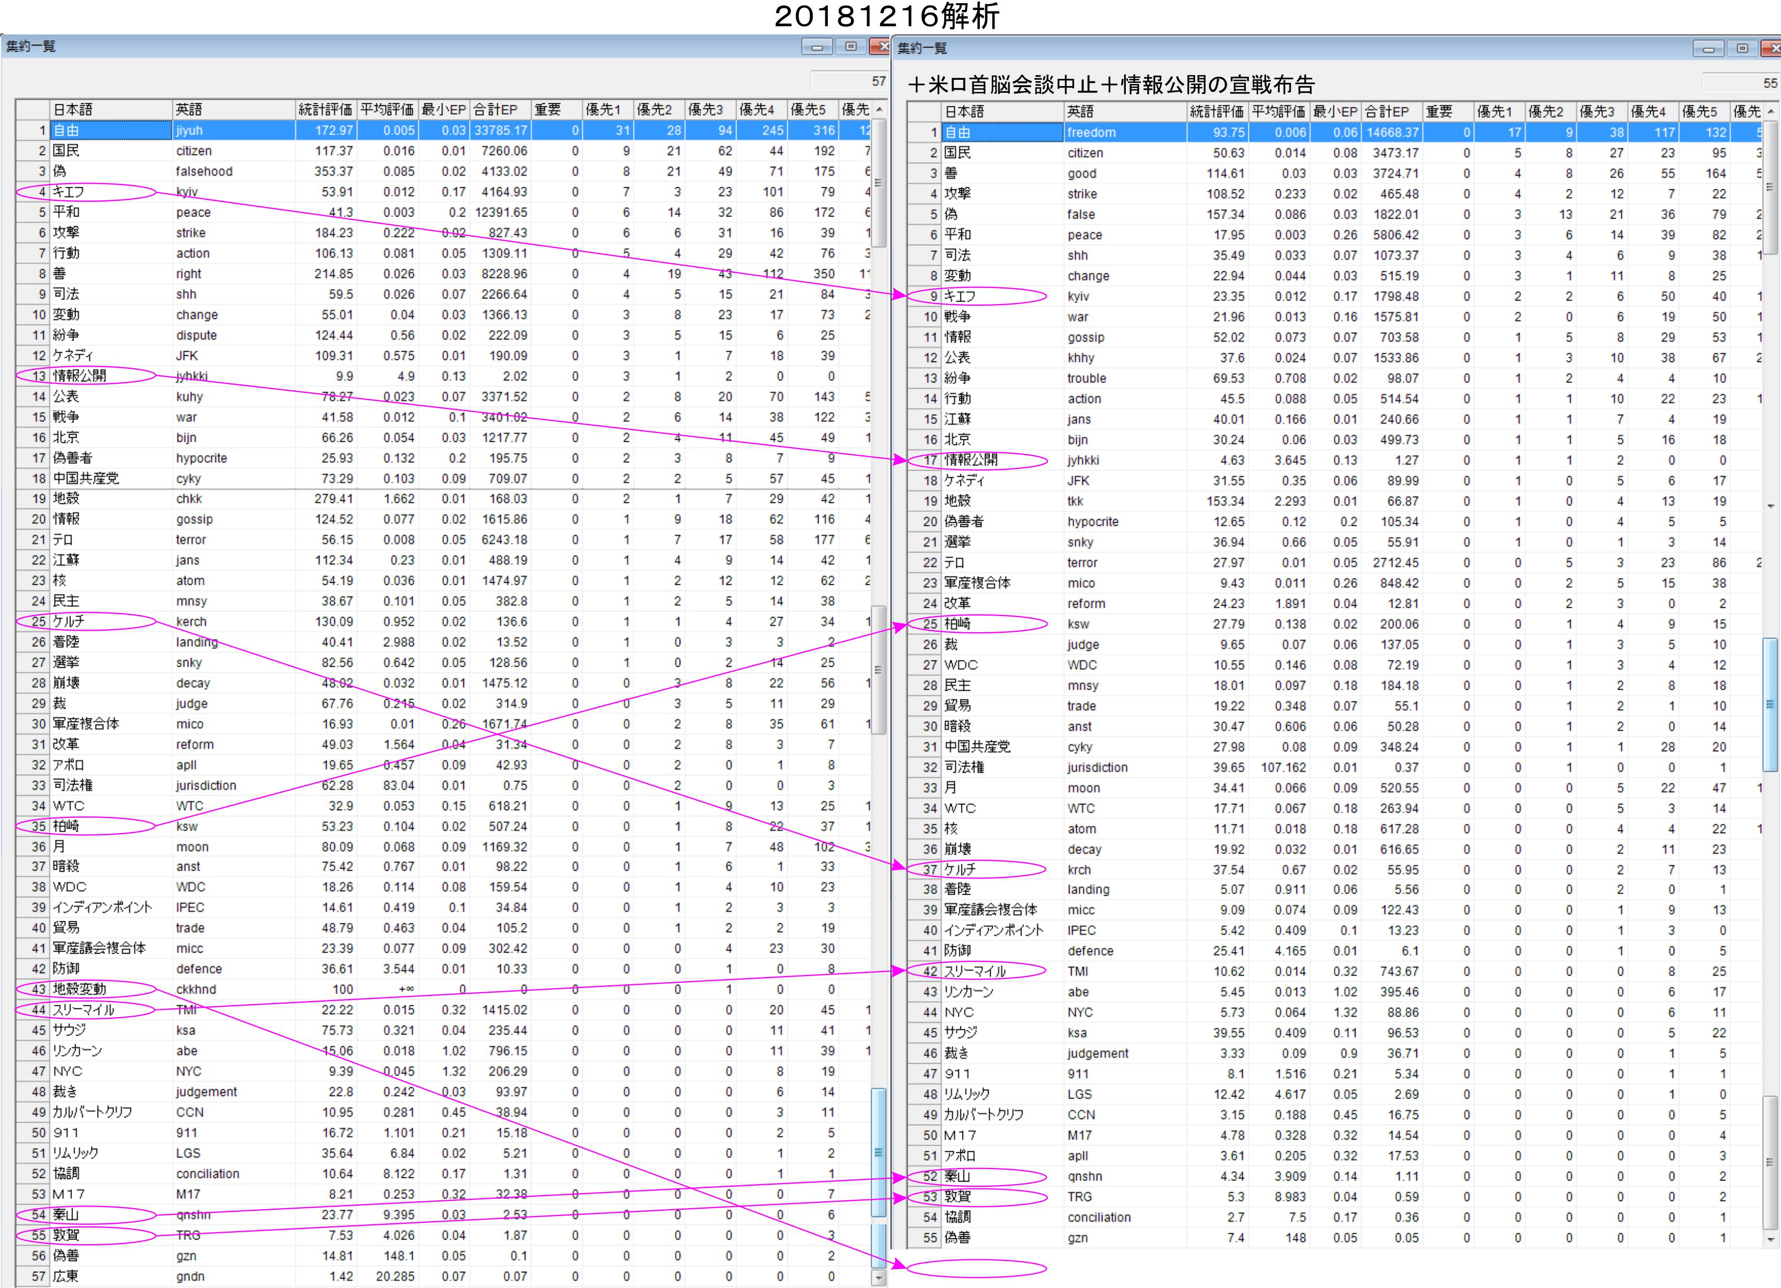This screenshot has width=1781, height=1288.
Task: Maximize the right 集約一覧 window
Action: click(x=1742, y=49)
